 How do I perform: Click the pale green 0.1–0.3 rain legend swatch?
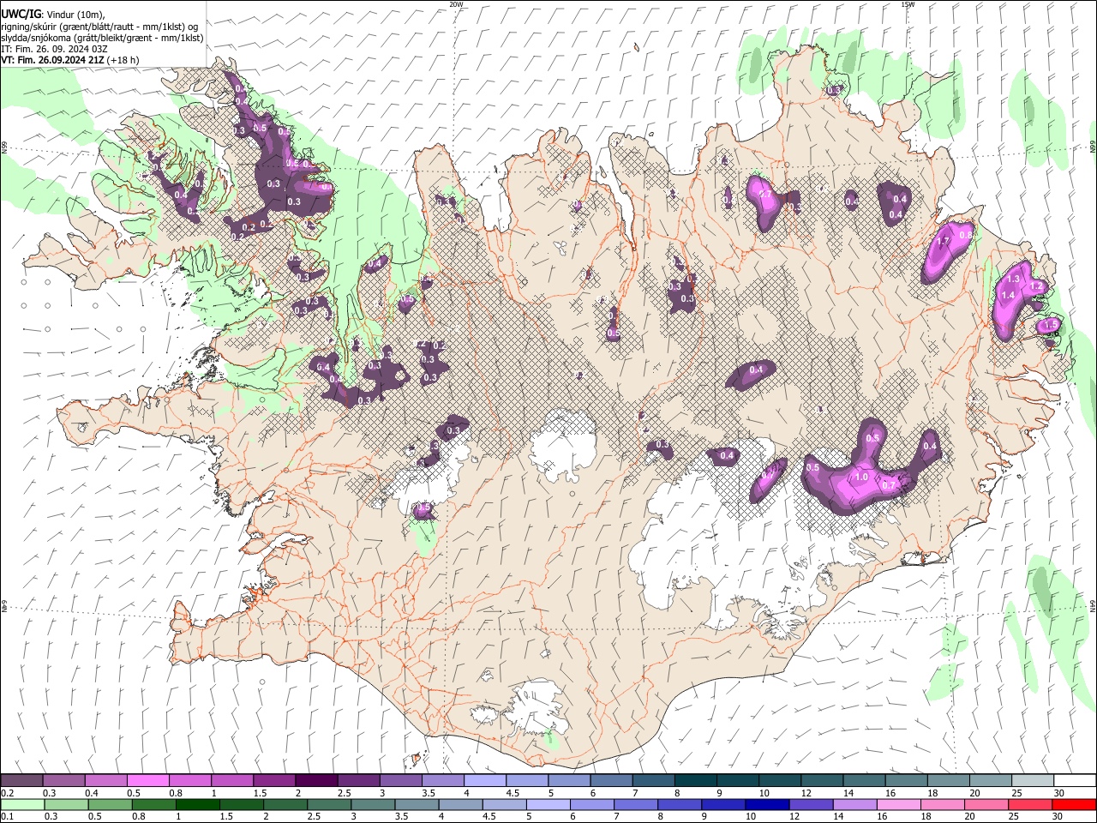21,804
